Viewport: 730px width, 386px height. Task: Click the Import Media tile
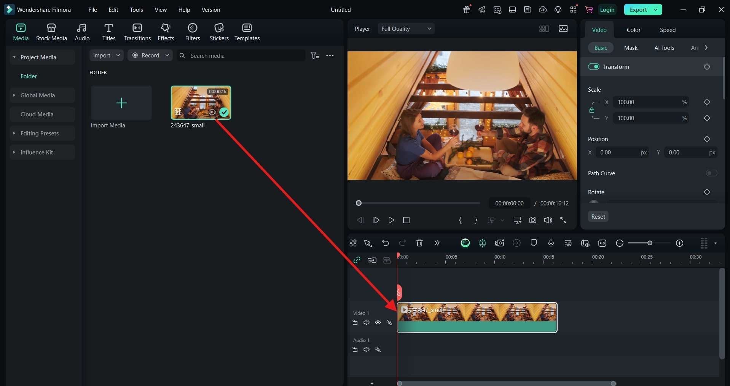tap(121, 103)
